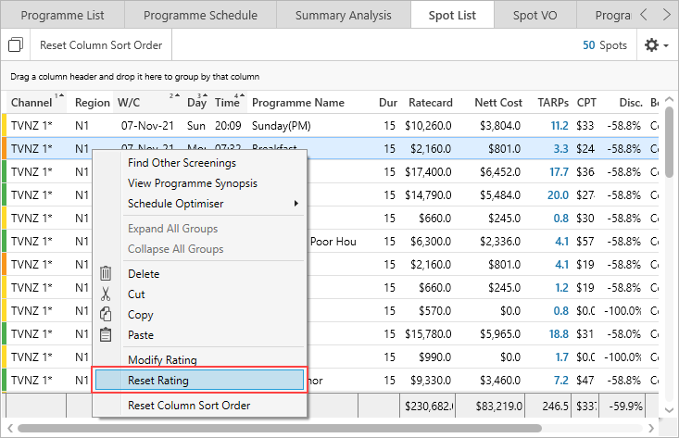Click the Sunday(PM) programme name cell
Screen dimensions: 679x438
tap(281, 126)
